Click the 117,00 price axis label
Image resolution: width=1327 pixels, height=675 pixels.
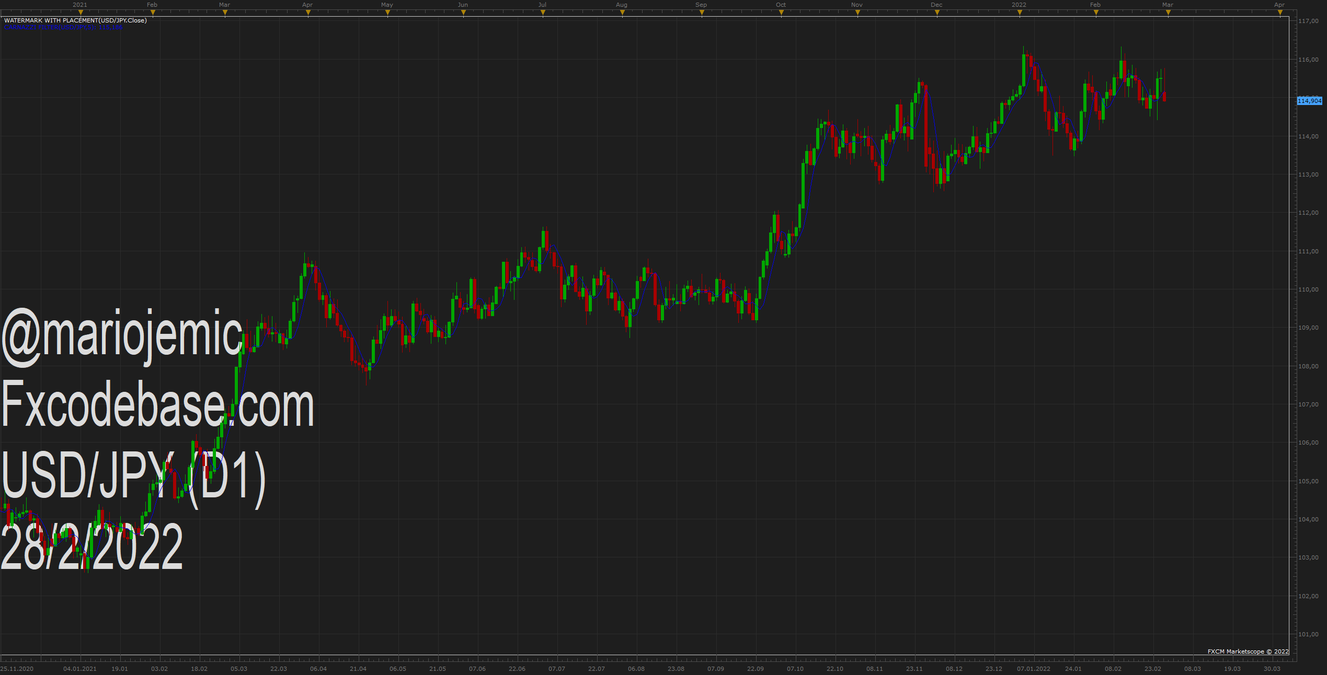coord(1308,21)
